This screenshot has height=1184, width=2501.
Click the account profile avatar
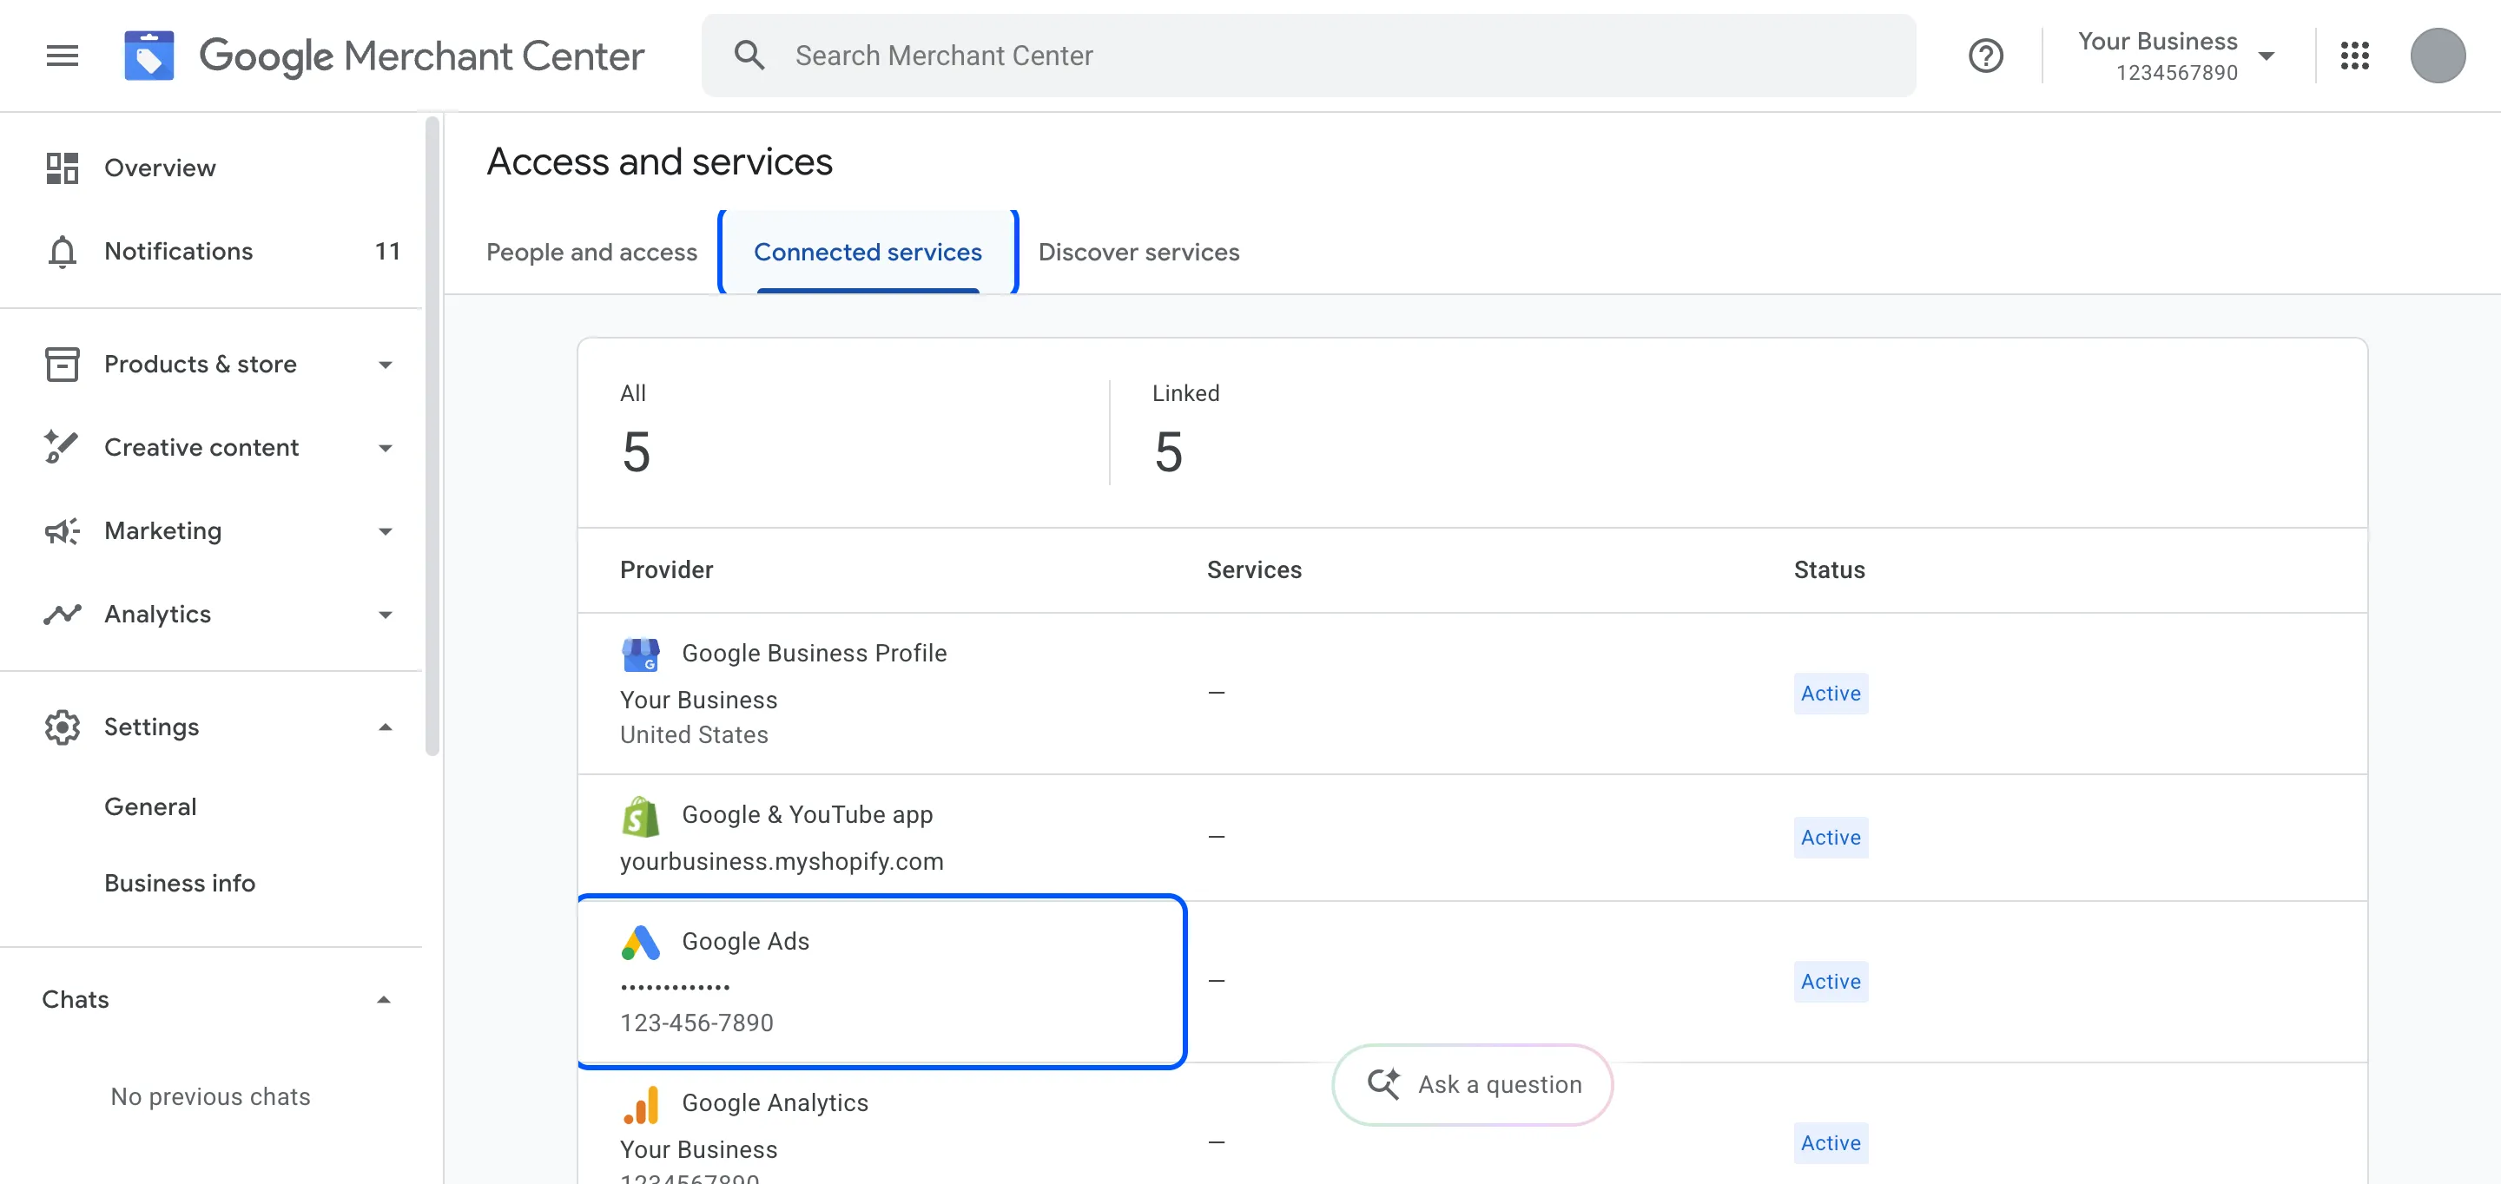coord(2437,56)
